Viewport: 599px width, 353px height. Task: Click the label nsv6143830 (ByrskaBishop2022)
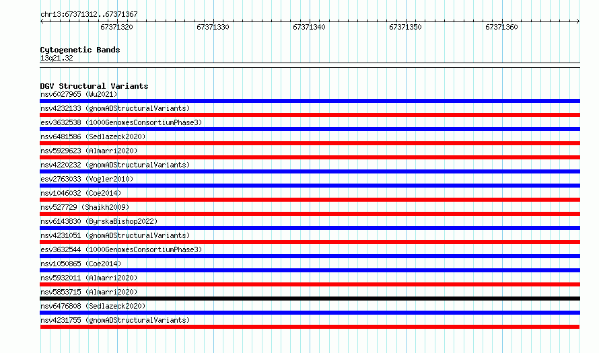[x=99, y=221]
